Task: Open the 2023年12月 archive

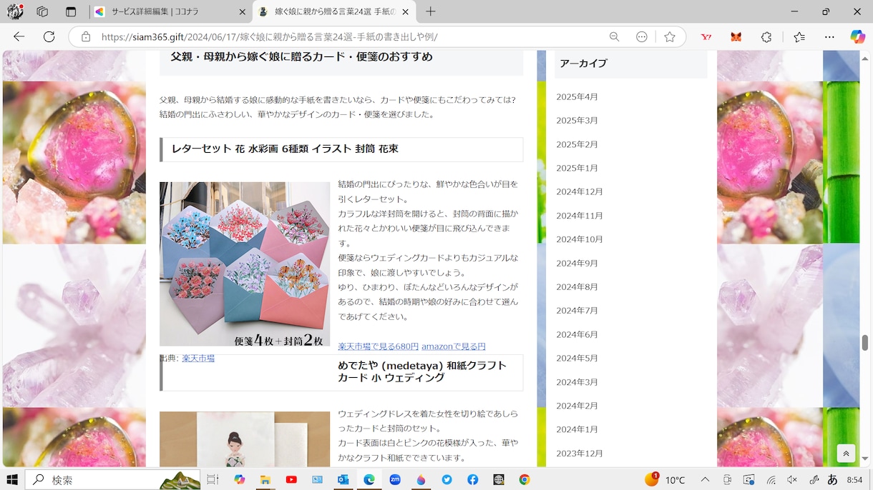Action: tap(580, 453)
